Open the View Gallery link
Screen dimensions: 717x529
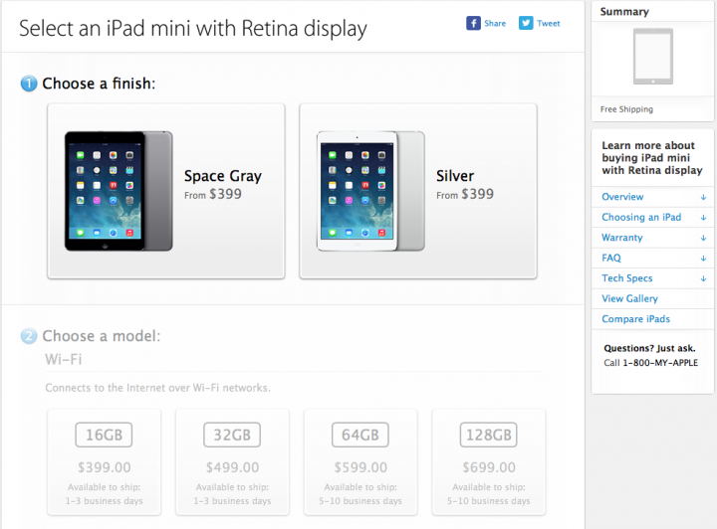(x=629, y=298)
